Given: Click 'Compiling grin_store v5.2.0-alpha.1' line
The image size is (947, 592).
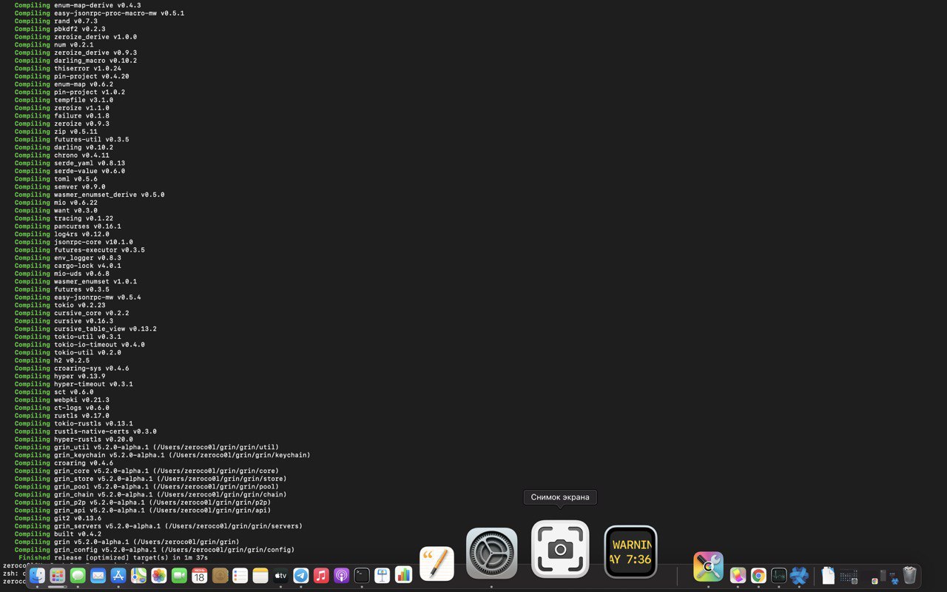Looking at the screenshot, I should pyautogui.click(x=150, y=479).
